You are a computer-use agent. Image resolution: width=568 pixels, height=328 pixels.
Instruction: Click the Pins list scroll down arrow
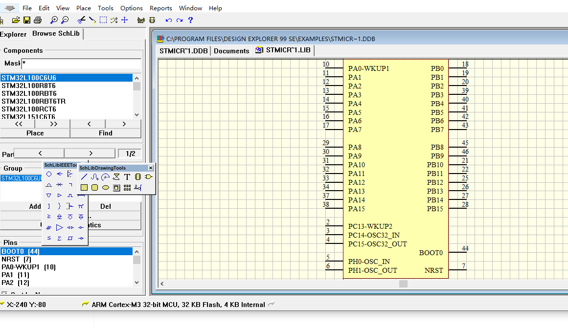tap(136, 283)
